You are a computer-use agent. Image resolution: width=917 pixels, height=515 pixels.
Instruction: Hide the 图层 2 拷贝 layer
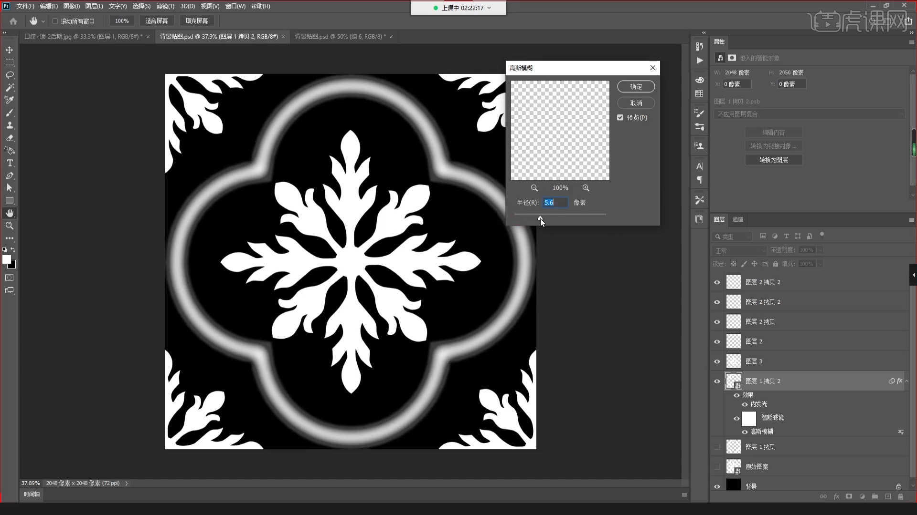tap(717, 322)
